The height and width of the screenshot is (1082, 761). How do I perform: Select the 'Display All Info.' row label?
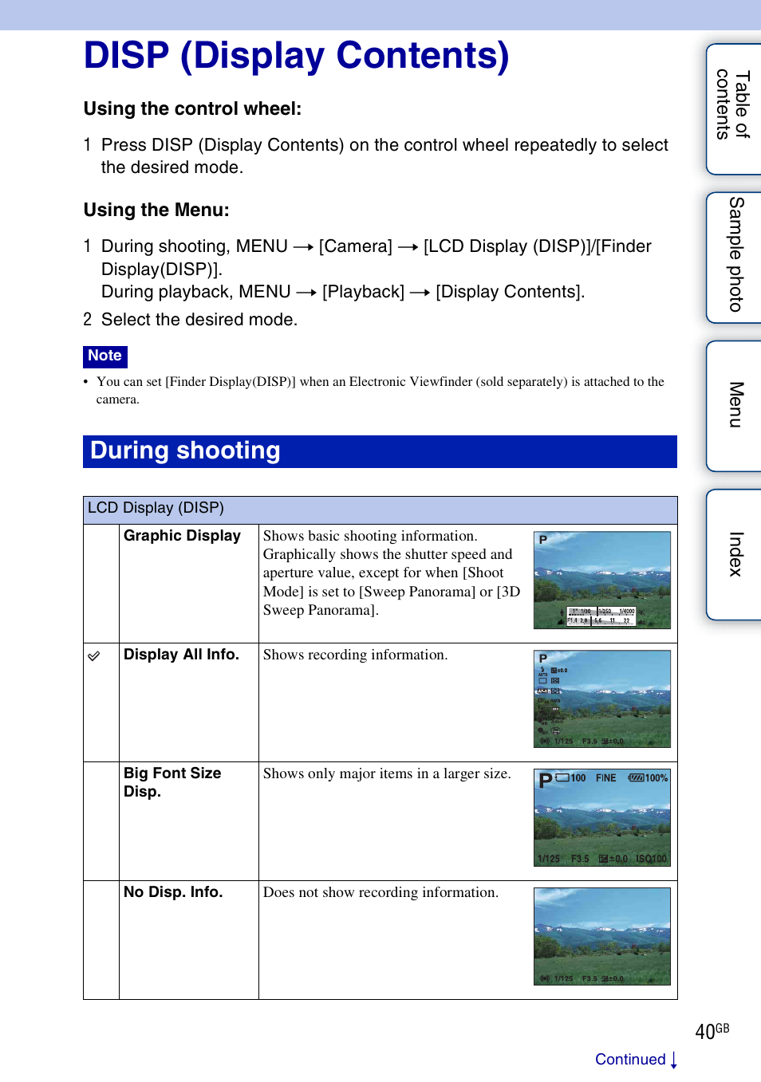click(181, 655)
